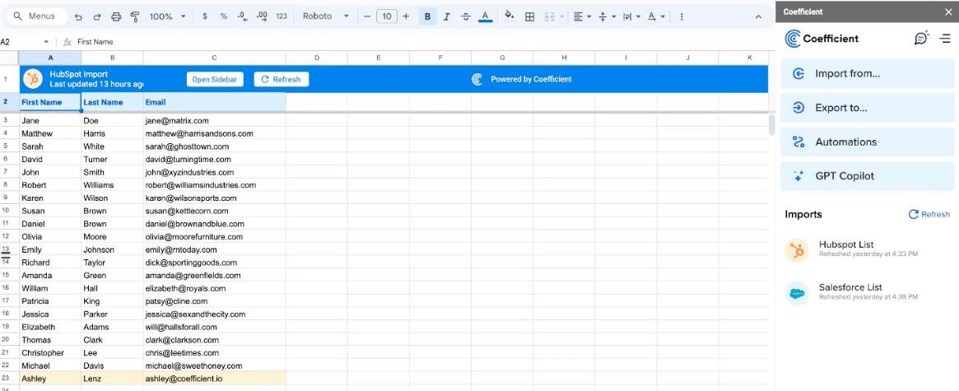This screenshot has width=959, height=391.
Task: Open the Name box dropdown arrow
Action: (x=46, y=42)
